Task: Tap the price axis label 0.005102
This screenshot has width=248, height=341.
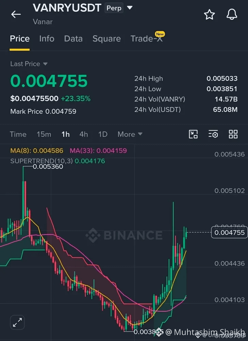Action: [230, 191]
